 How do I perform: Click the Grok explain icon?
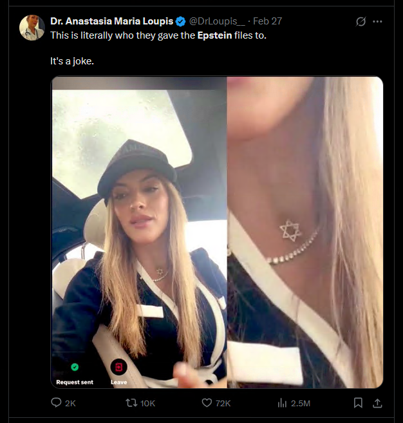coord(361,21)
